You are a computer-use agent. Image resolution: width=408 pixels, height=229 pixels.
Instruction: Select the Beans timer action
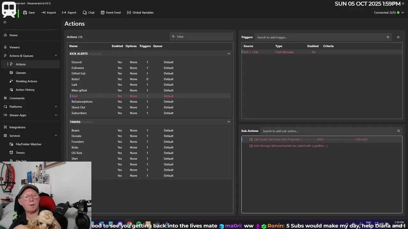(150, 130)
